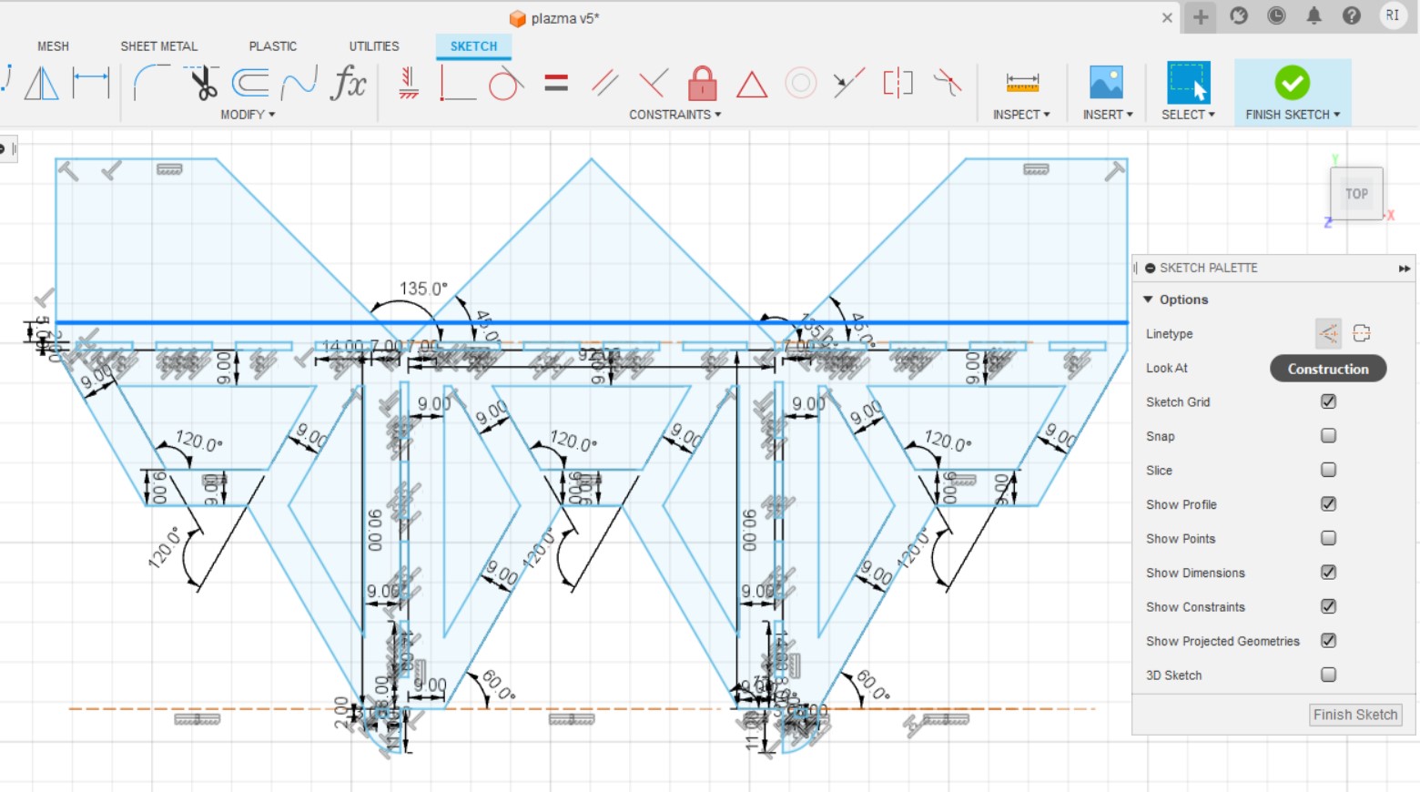Uncheck the Show Profile checkbox
This screenshot has height=792, width=1420.
(1328, 503)
